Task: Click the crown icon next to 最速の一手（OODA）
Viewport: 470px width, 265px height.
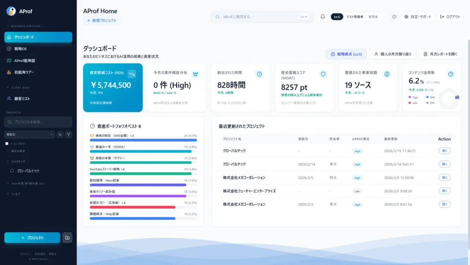Action: (x=92, y=147)
